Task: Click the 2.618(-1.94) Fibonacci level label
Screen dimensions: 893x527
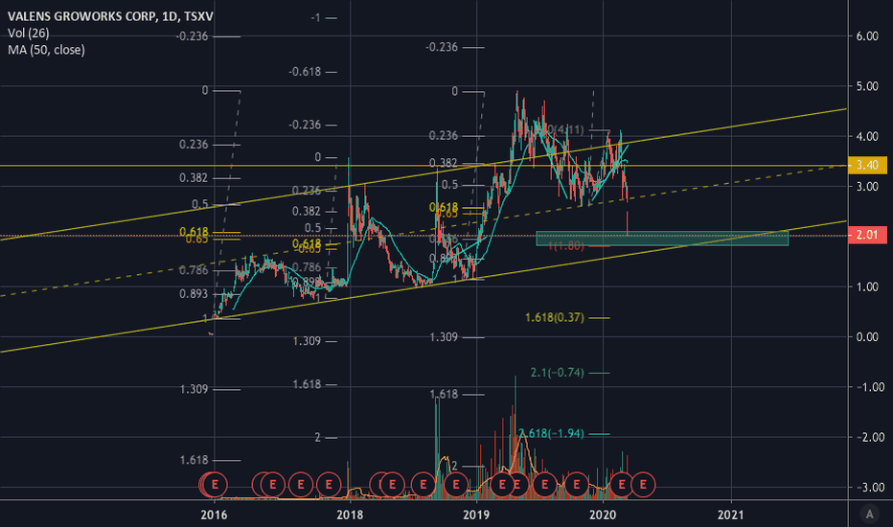Action: point(551,433)
